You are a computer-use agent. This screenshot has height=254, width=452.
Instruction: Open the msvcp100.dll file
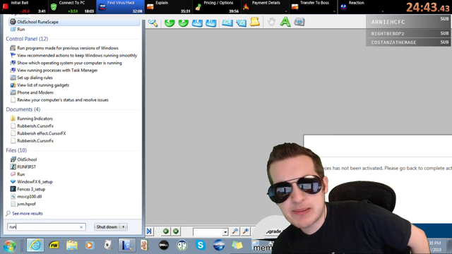click(x=29, y=197)
